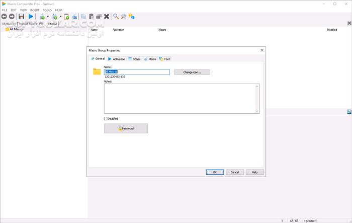This screenshot has width=352, height=223.
Task: Sort by the Name column header
Action: pyautogui.click(x=94, y=30)
